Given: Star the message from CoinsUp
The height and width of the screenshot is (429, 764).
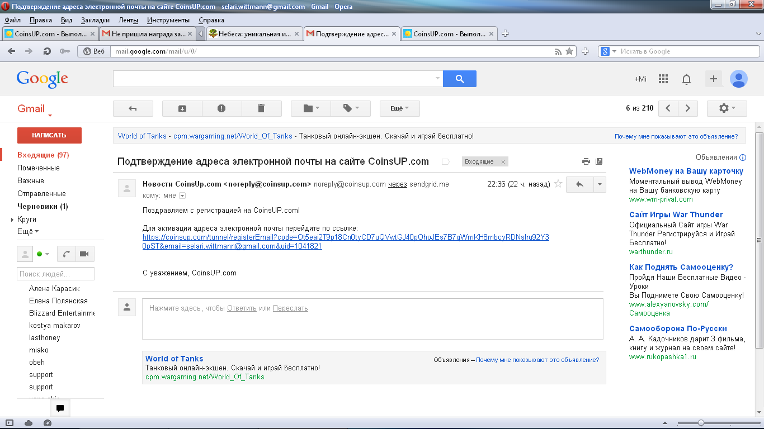Looking at the screenshot, I should pos(558,184).
